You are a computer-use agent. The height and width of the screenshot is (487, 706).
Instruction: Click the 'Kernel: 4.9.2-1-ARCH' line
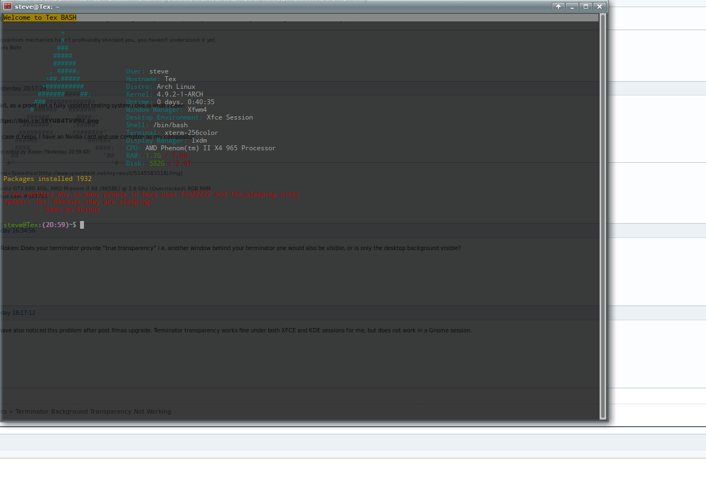coord(165,94)
